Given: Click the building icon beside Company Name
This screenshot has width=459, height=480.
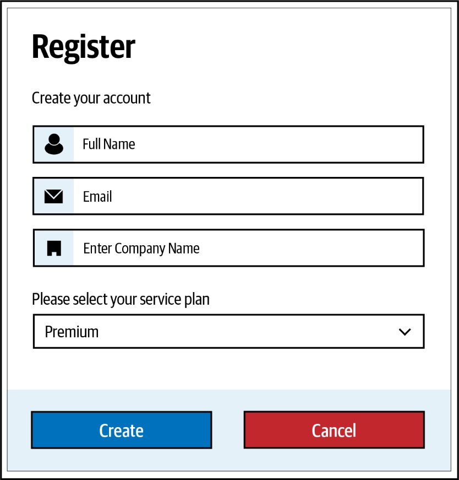Looking at the screenshot, I should pos(53,249).
